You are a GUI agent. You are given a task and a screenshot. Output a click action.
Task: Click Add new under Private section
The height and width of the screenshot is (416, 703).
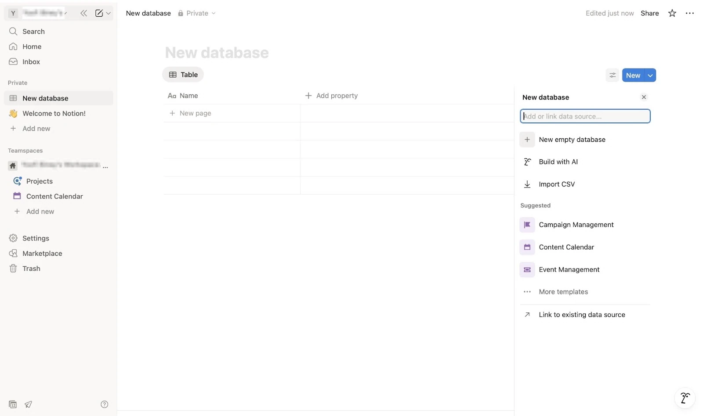[58, 129]
